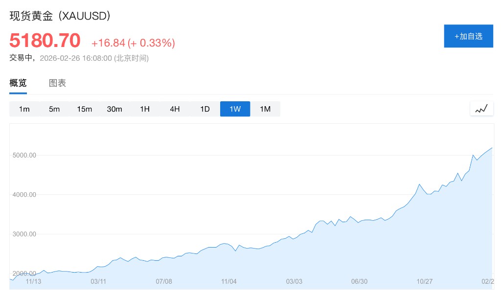Click the +16.84 (+0.33%) change value
The height and width of the screenshot is (297, 501).
tap(133, 43)
